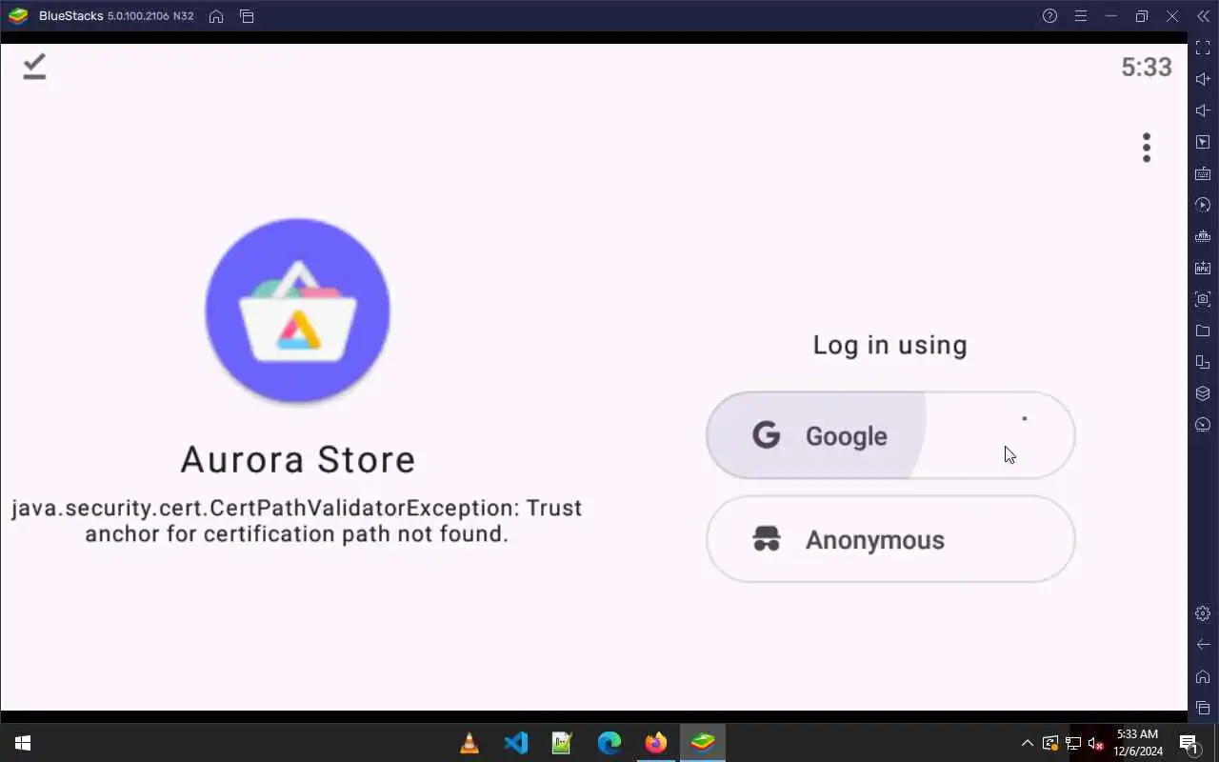Decrease volume in BlueStacks sidebar
This screenshot has height=762, width=1219.
(1203, 110)
